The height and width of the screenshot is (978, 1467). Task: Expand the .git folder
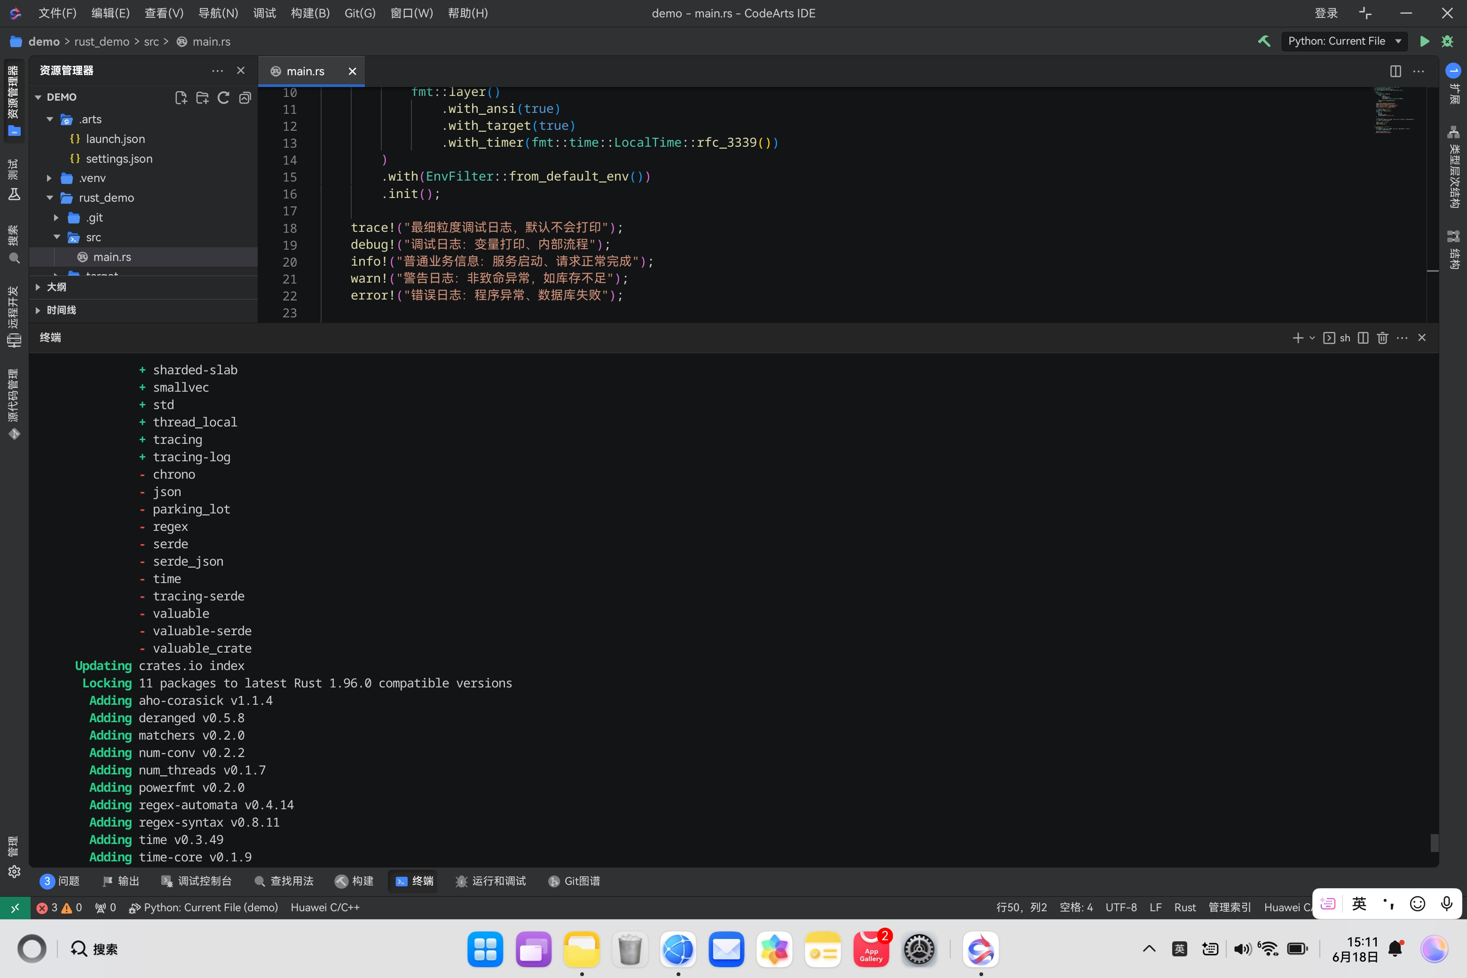(57, 218)
